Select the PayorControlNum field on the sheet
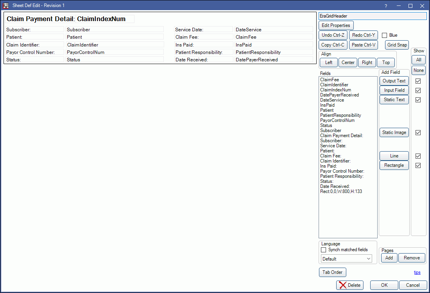The image size is (430, 293). coord(115,52)
